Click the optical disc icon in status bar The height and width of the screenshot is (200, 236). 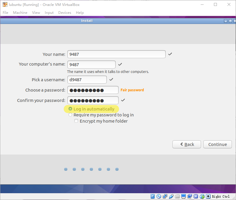click(159, 196)
